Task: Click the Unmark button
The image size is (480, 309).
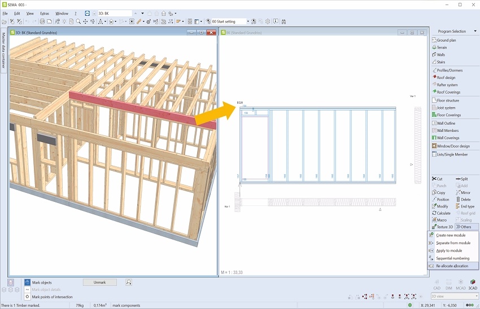Action: point(99,282)
